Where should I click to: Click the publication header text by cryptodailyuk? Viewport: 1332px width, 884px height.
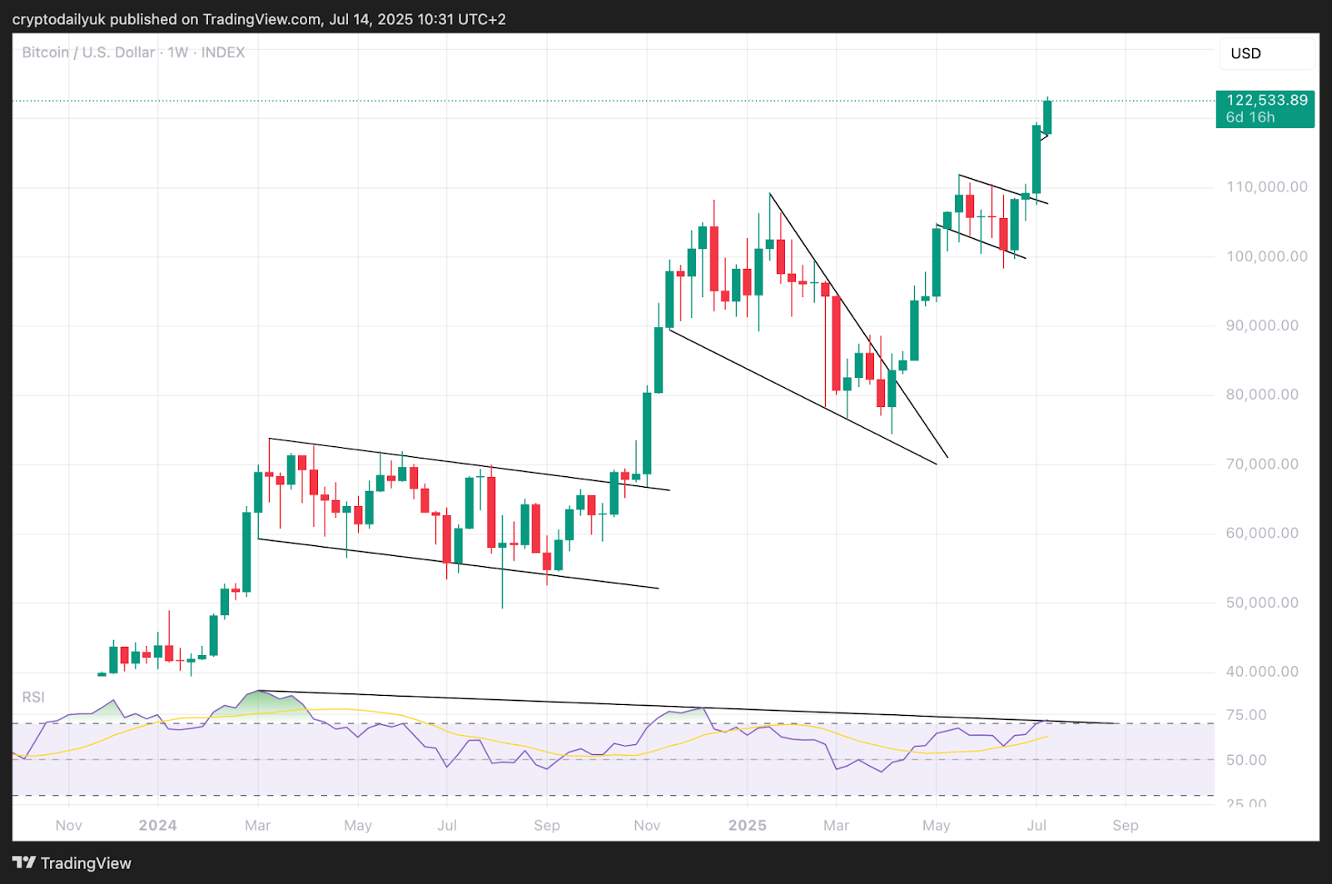[x=259, y=19]
